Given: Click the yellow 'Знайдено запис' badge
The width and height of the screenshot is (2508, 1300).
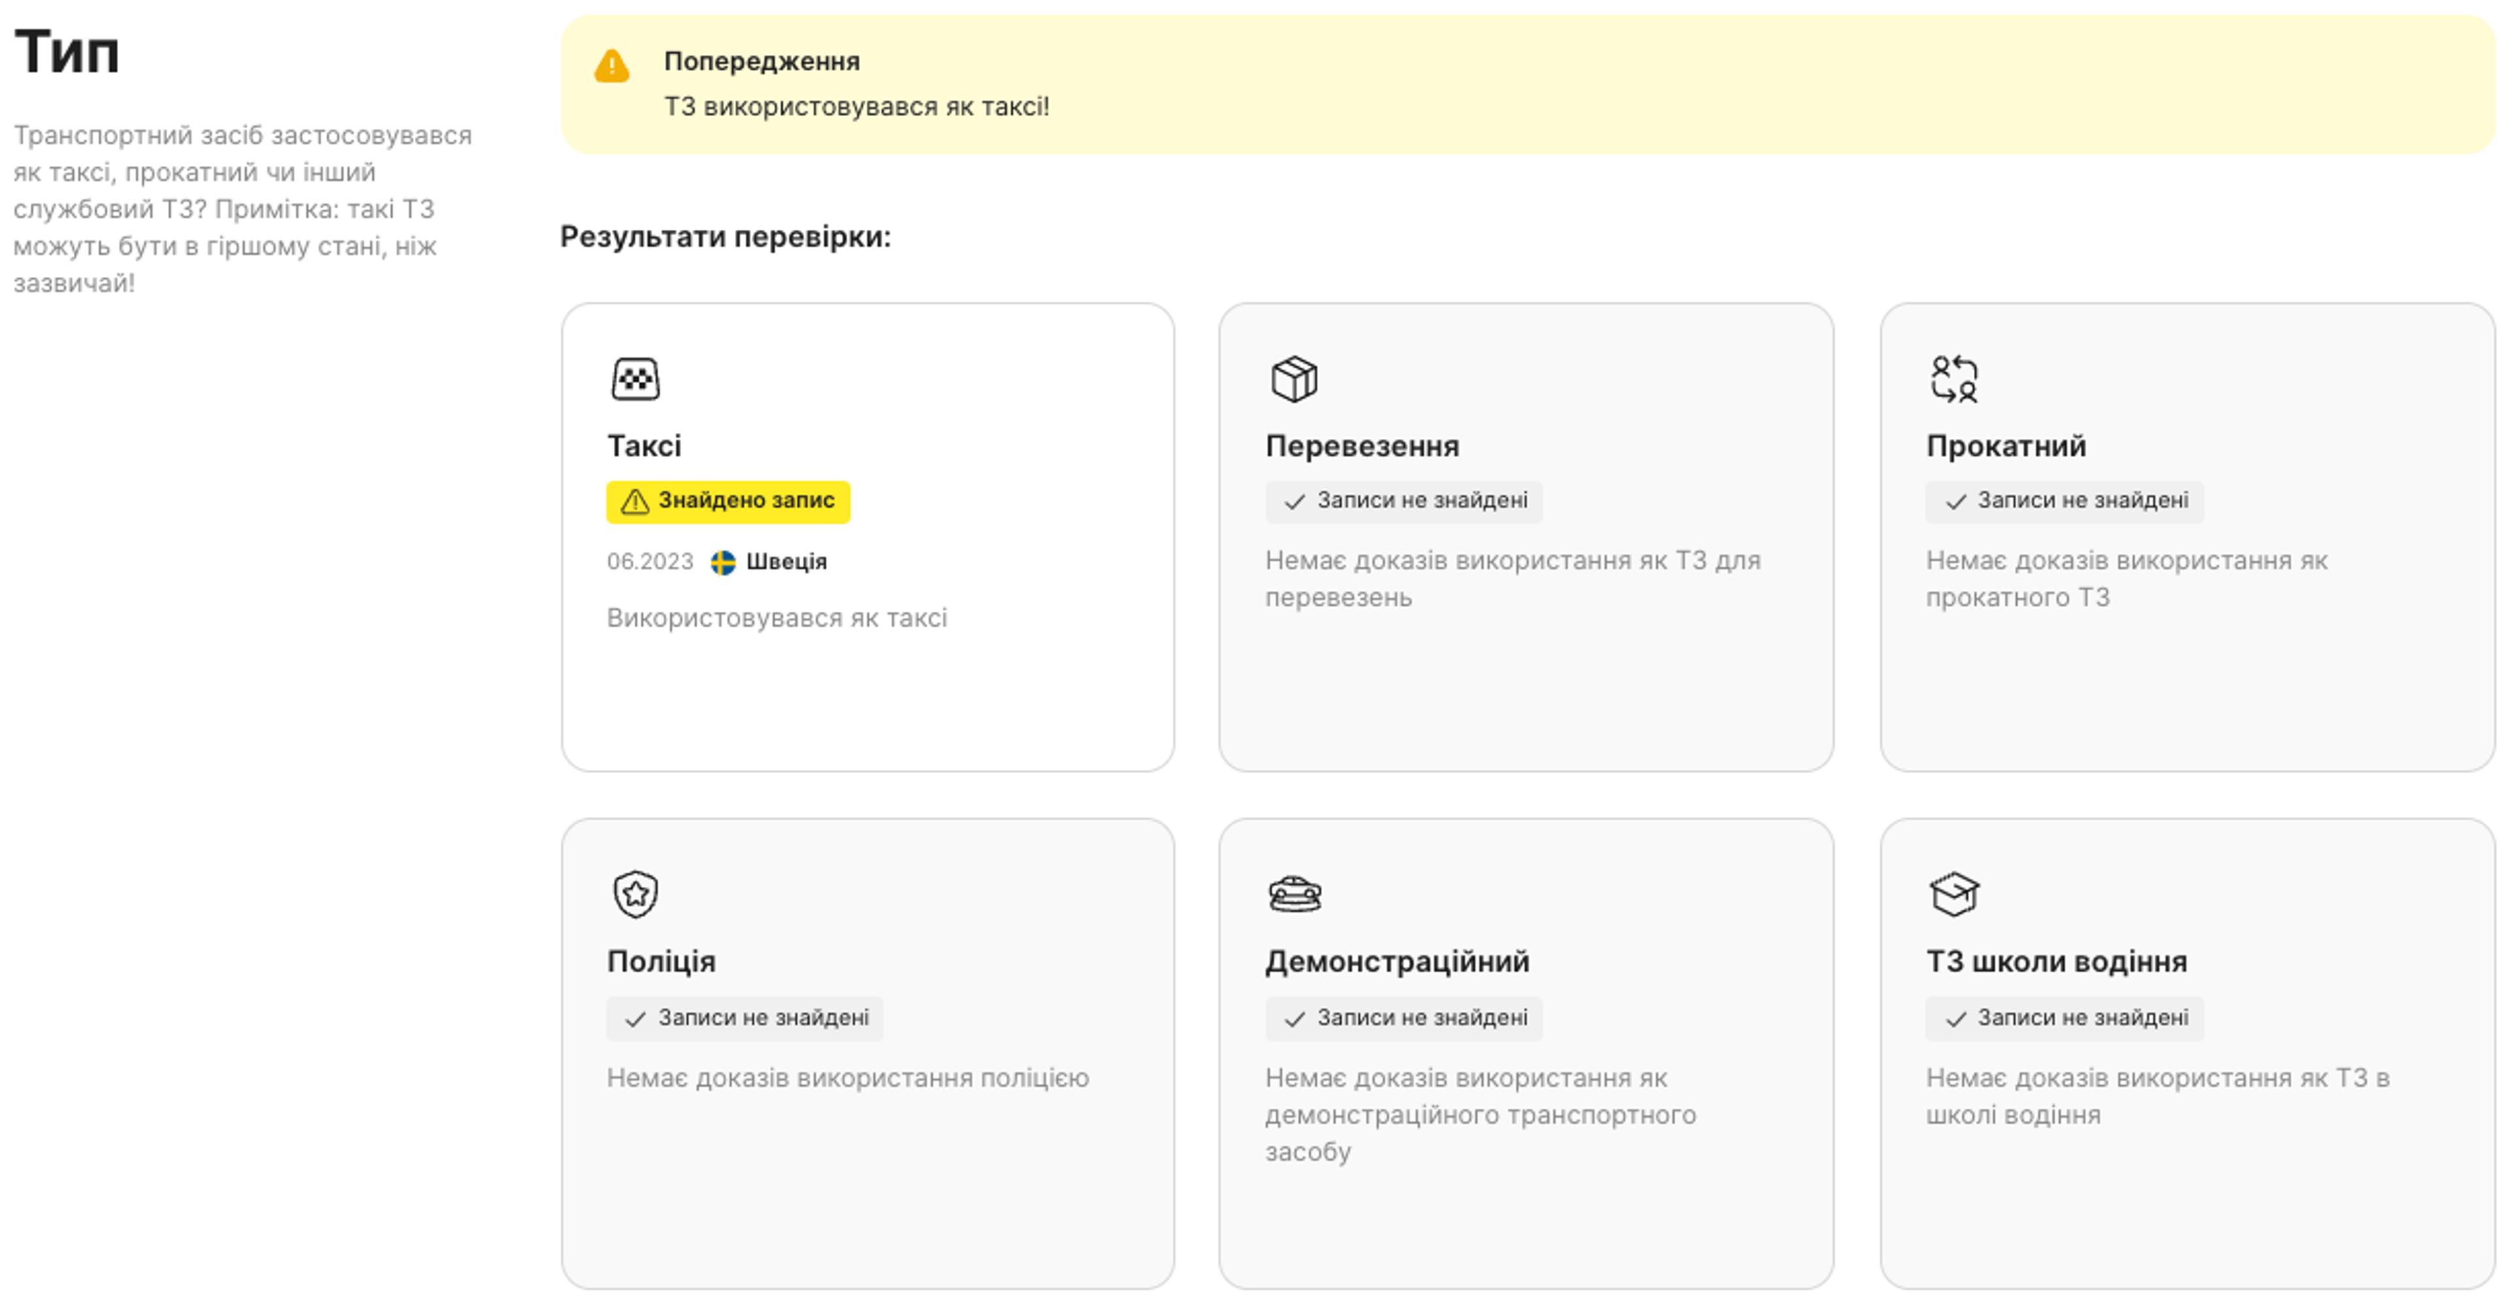Looking at the screenshot, I should point(728,501).
